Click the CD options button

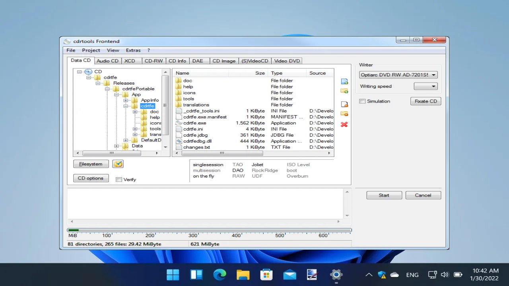(91, 178)
